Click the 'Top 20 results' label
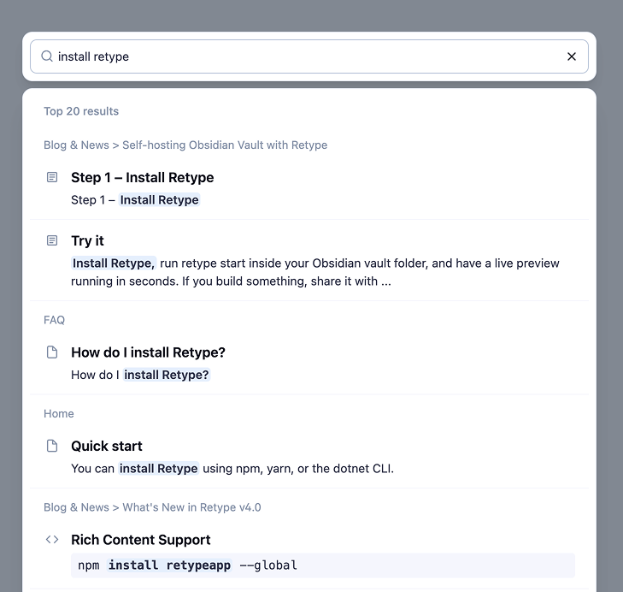 tap(81, 111)
